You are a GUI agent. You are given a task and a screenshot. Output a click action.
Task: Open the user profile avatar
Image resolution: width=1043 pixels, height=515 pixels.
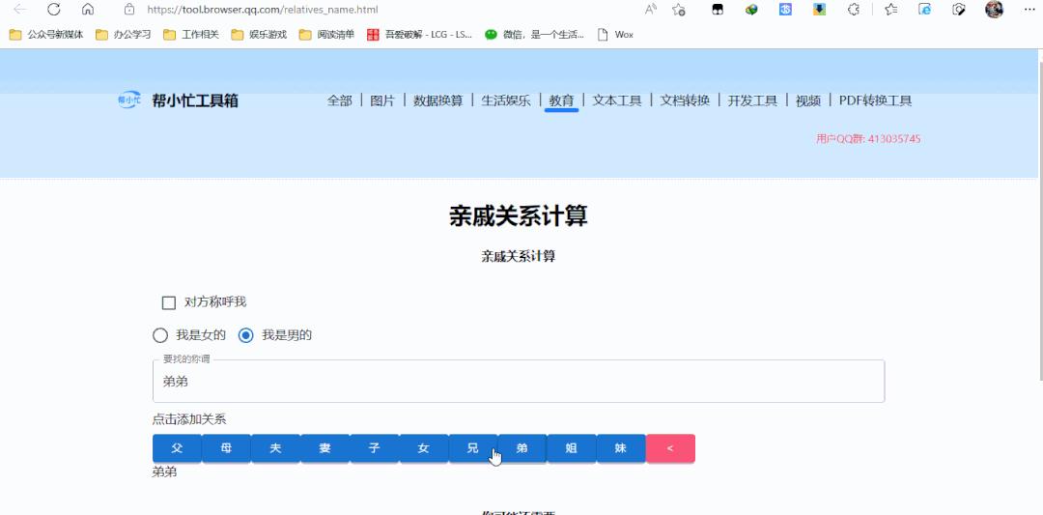pos(994,10)
